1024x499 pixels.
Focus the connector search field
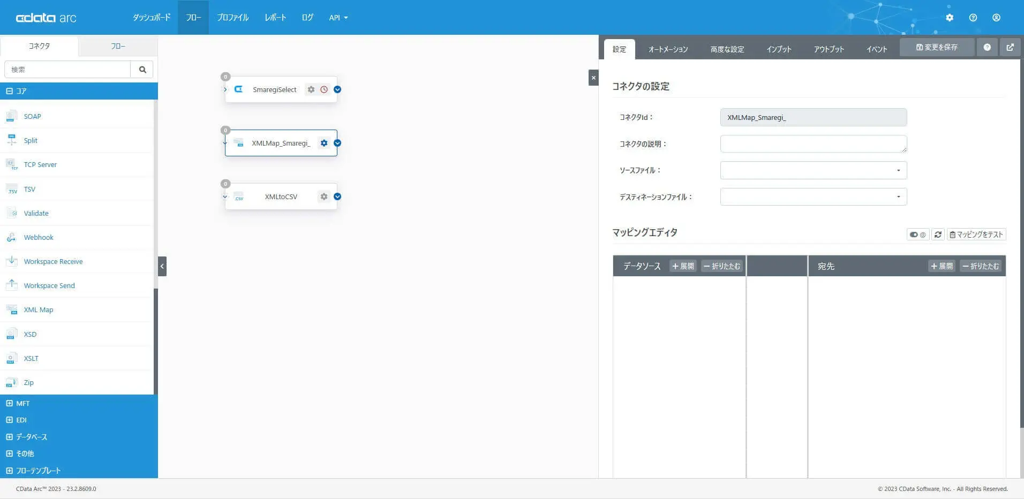click(67, 70)
